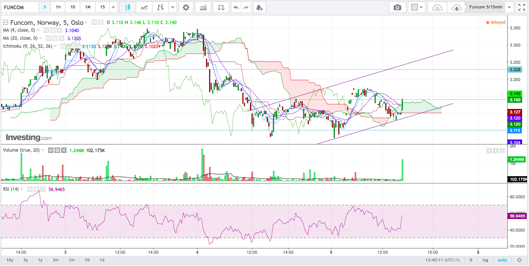Toggle log scale at the bottom right
The width and height of the screenshot is (529, 266).
(485, 260)
